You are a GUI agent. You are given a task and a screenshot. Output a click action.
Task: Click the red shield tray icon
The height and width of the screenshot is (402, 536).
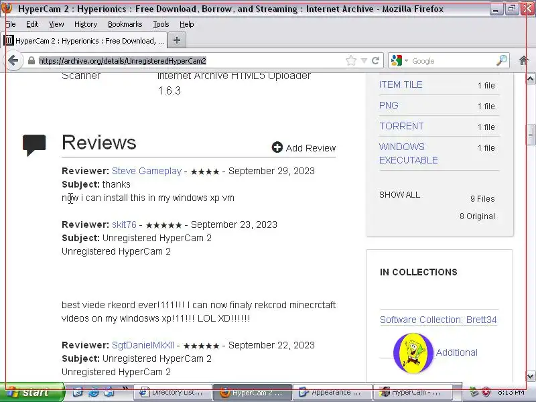coord(486,393)
